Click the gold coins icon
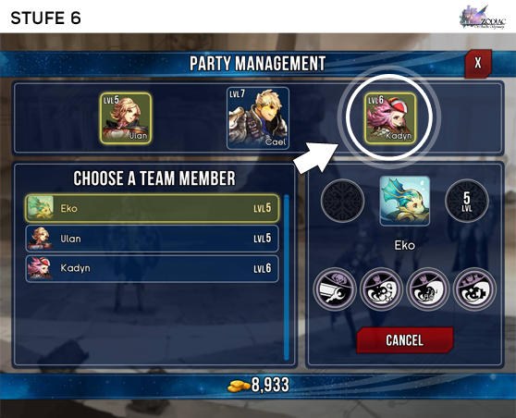Image resolution: width=516 pixels, height=418 pixels. coord(239,386)
